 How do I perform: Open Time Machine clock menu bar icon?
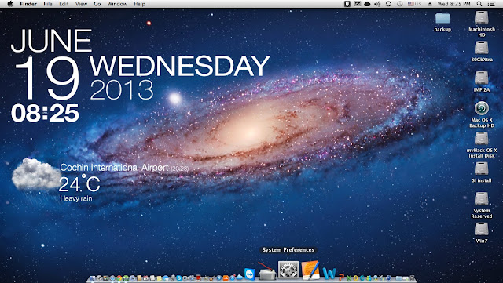pos(399,4)
